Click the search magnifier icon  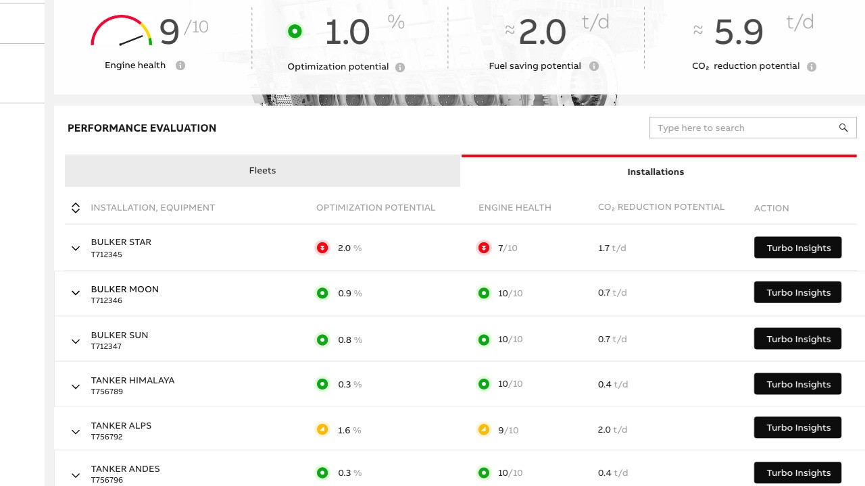pyautogui.click(x=843, y=128)
